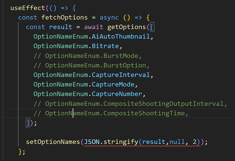Image resolution: width=235 pixels, height=161 pixels.
Task: Click the highlighted opening square bracket
Action: point(152,27)
